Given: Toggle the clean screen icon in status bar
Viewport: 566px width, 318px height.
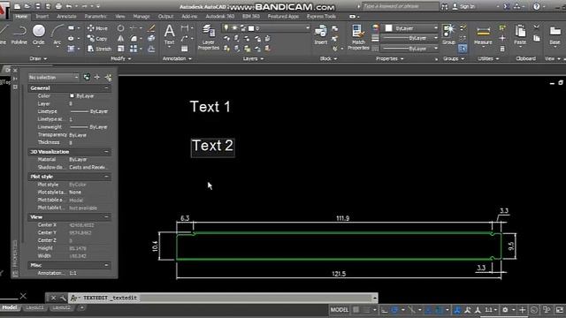Looking at the screenshot, I should coord(559,310).
